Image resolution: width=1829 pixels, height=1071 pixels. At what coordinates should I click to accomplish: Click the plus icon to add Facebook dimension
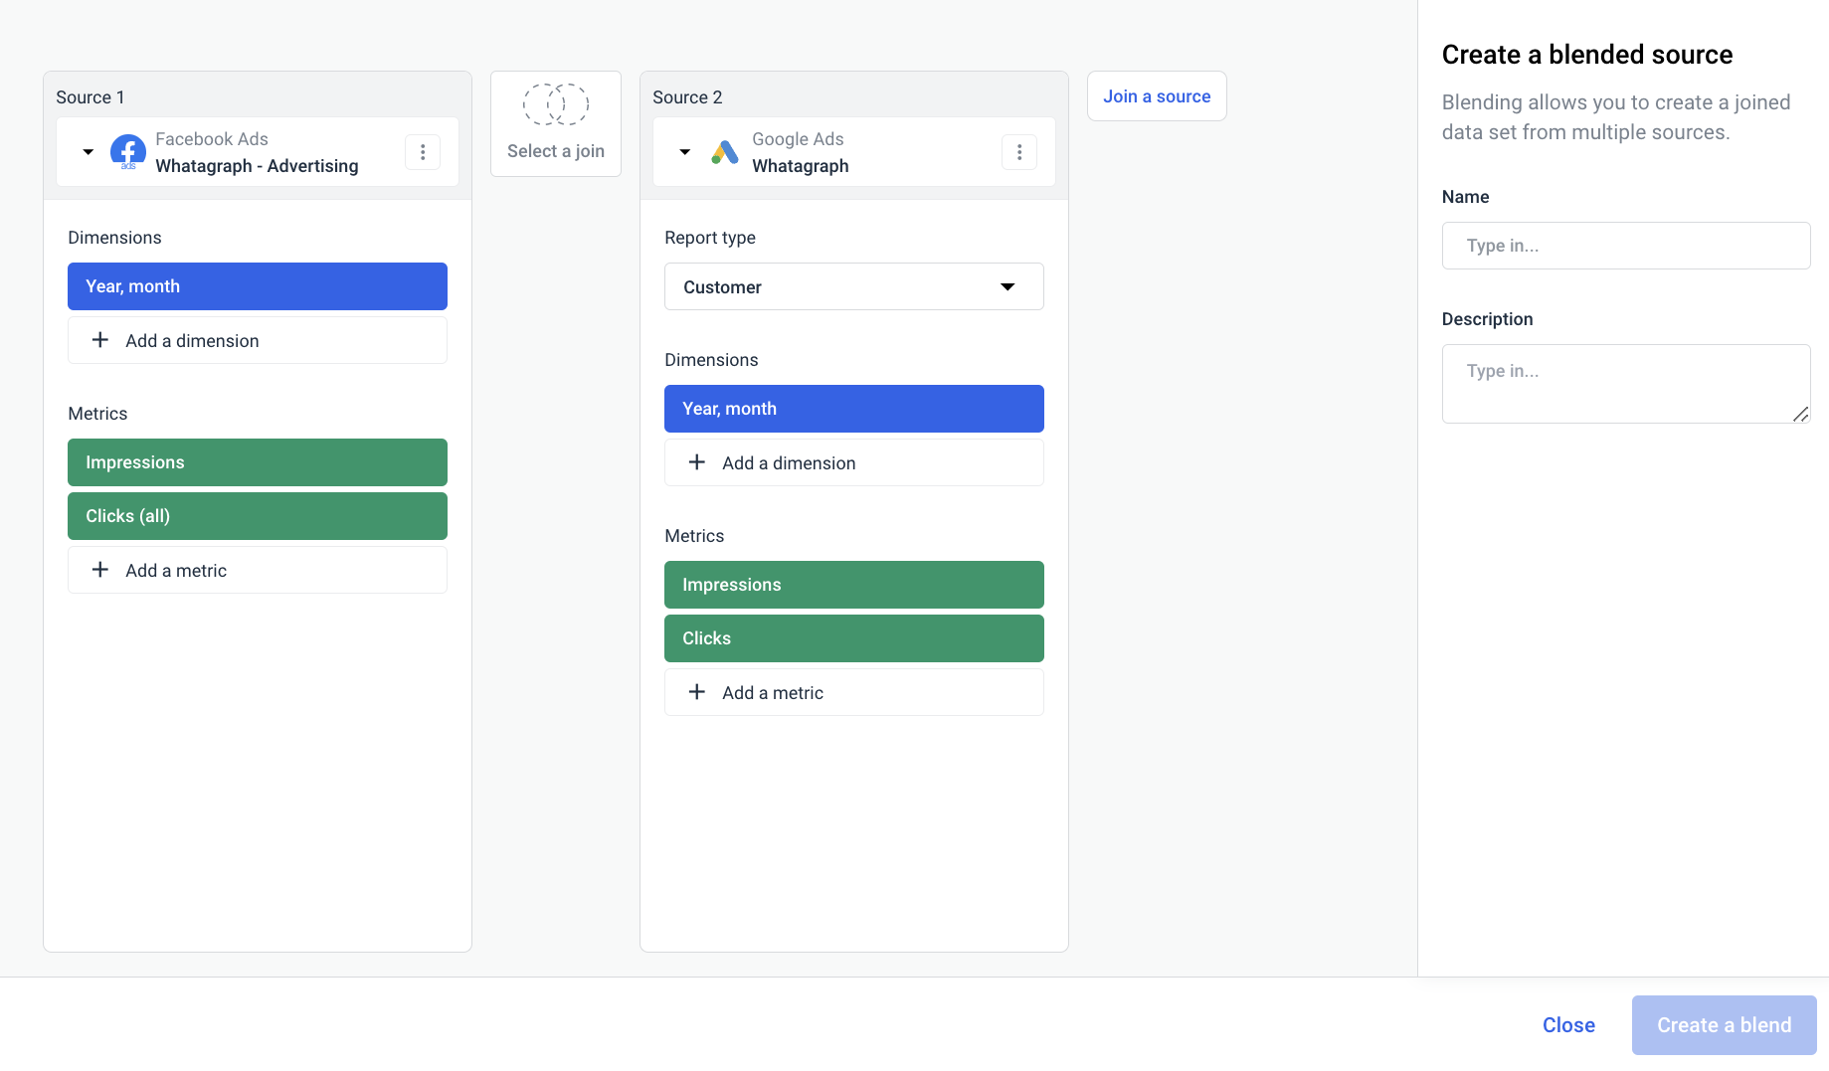[x=99, y=340]
